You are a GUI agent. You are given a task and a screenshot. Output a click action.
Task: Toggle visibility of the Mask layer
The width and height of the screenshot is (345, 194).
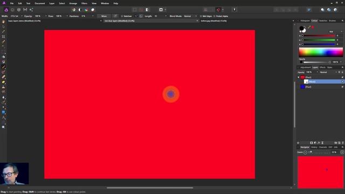tap(342, 81)
